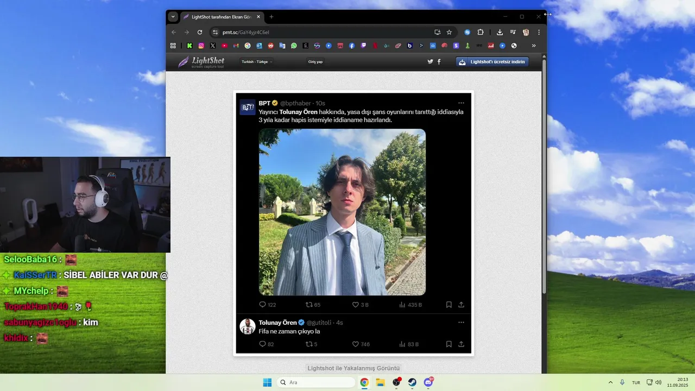Image resolution: width=695 pixels, height=391 pixels.
Task: Open Chrome media control icon
Action: [513, 32]
